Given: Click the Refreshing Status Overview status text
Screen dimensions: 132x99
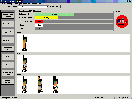Looking at the screenshot, I should tap(10, 98).
